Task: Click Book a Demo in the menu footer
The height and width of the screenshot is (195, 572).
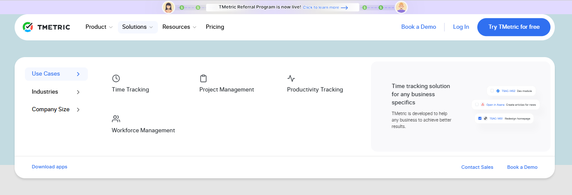Action: point(522,167)
